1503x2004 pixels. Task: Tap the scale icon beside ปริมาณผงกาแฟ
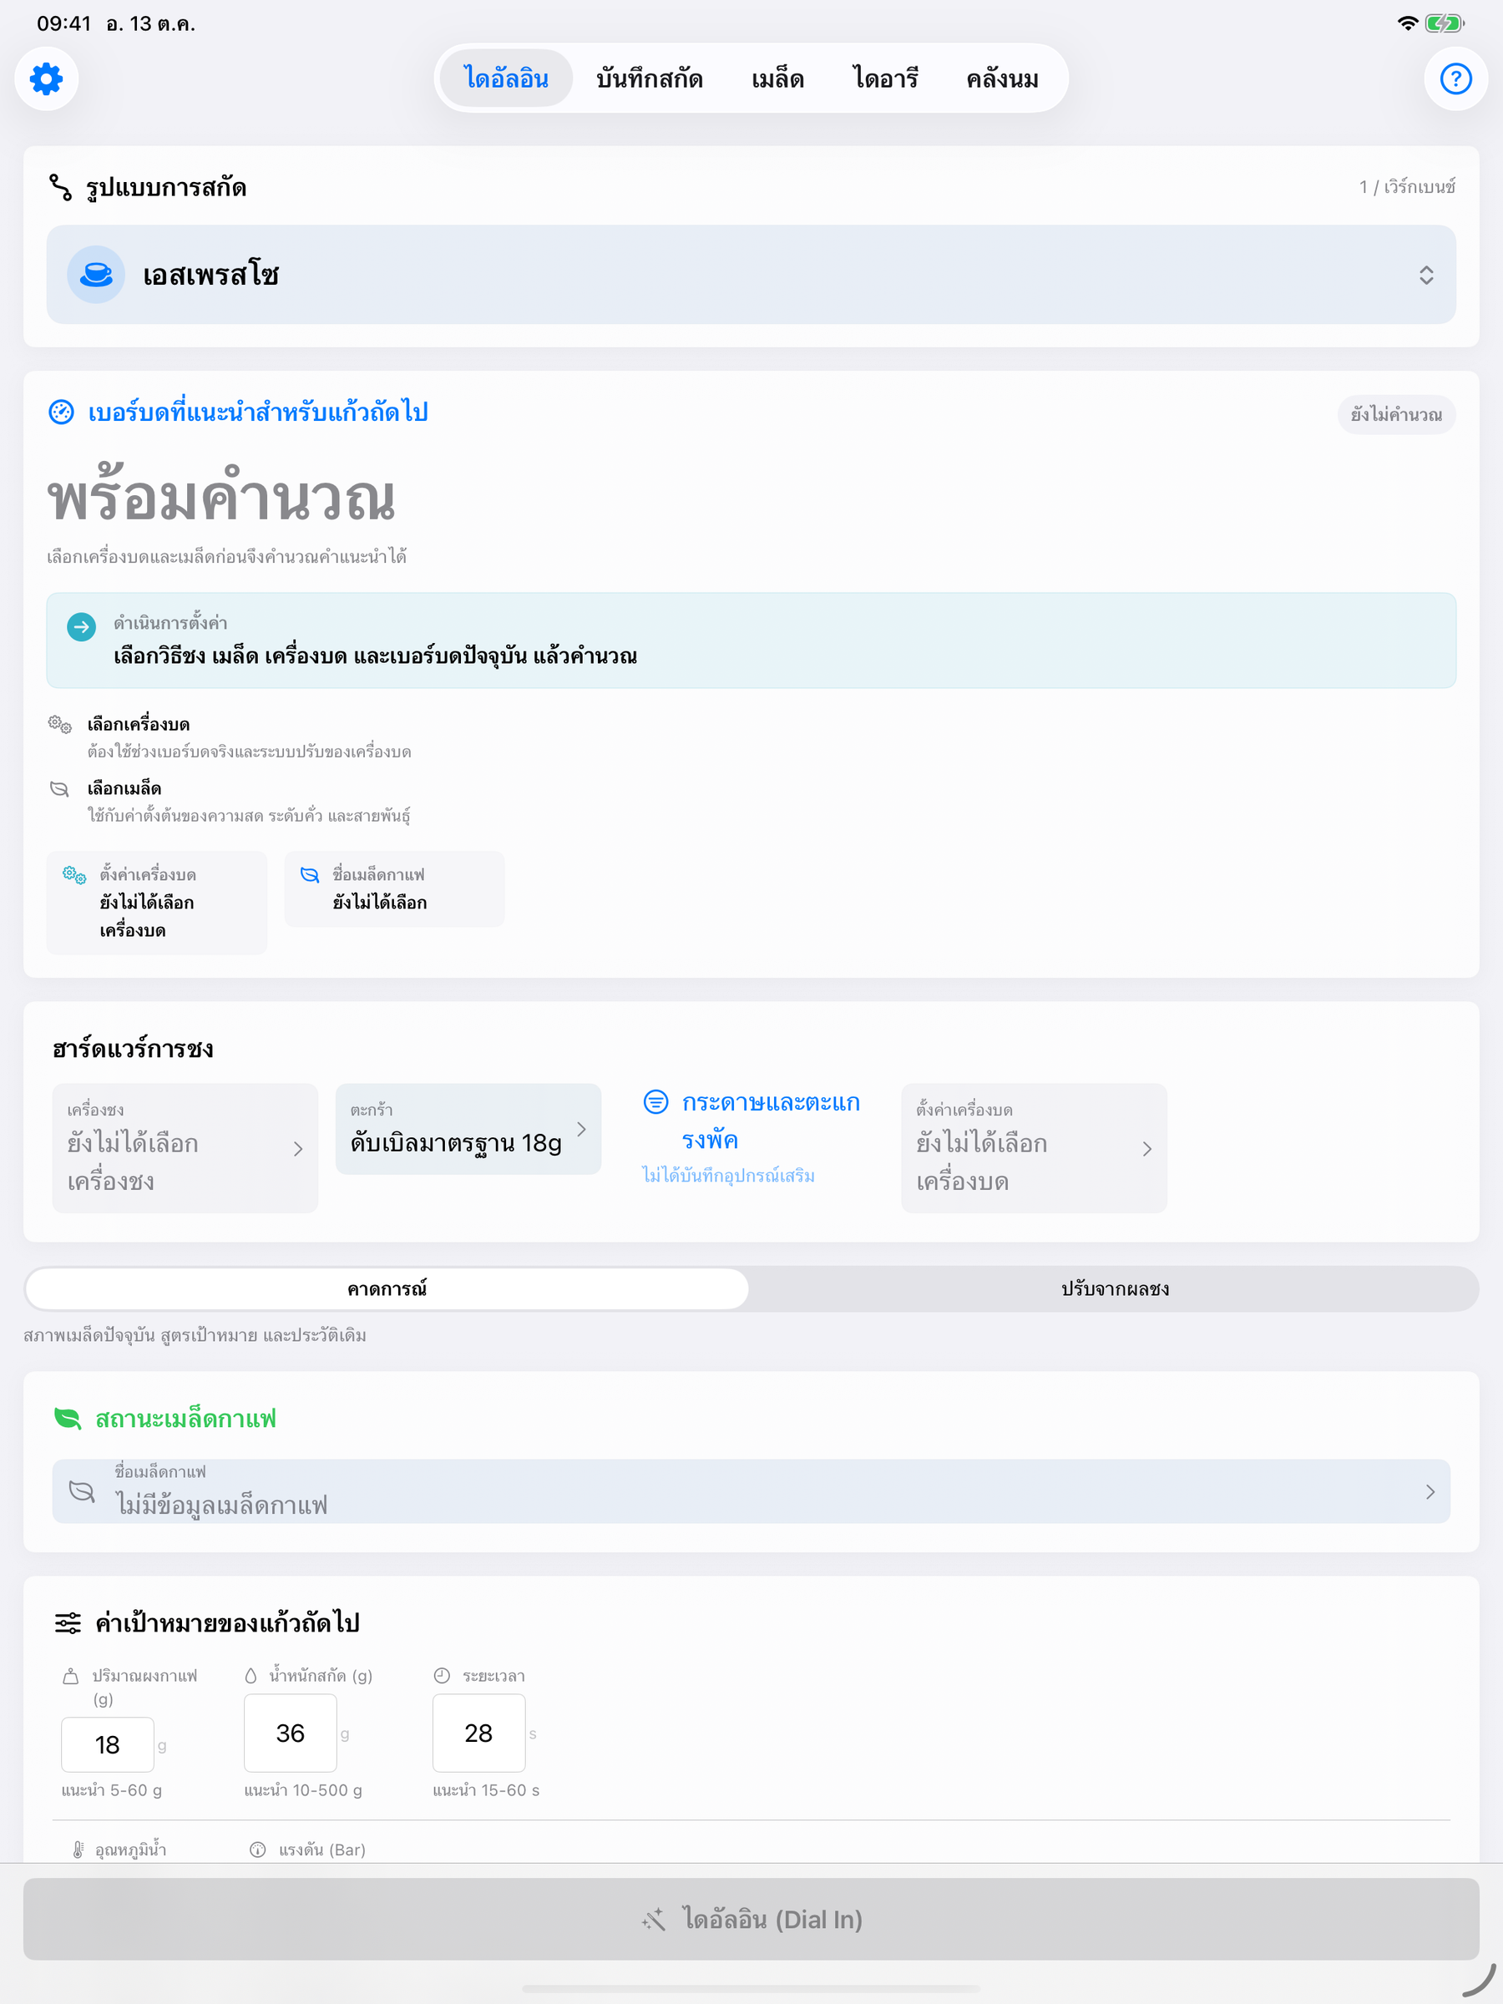tap(71, 1676)
